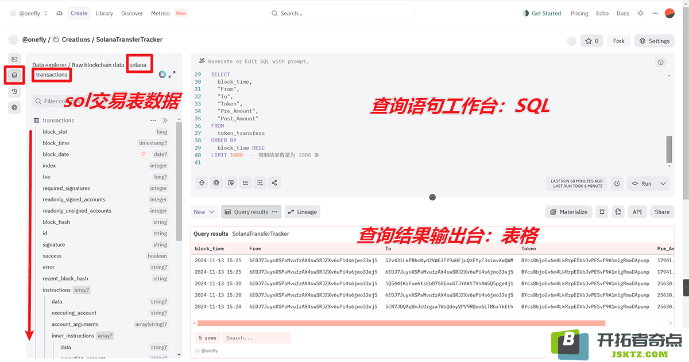Star the SolanaTransferTracker query
The image size is (689, 362).
[591, 41]
